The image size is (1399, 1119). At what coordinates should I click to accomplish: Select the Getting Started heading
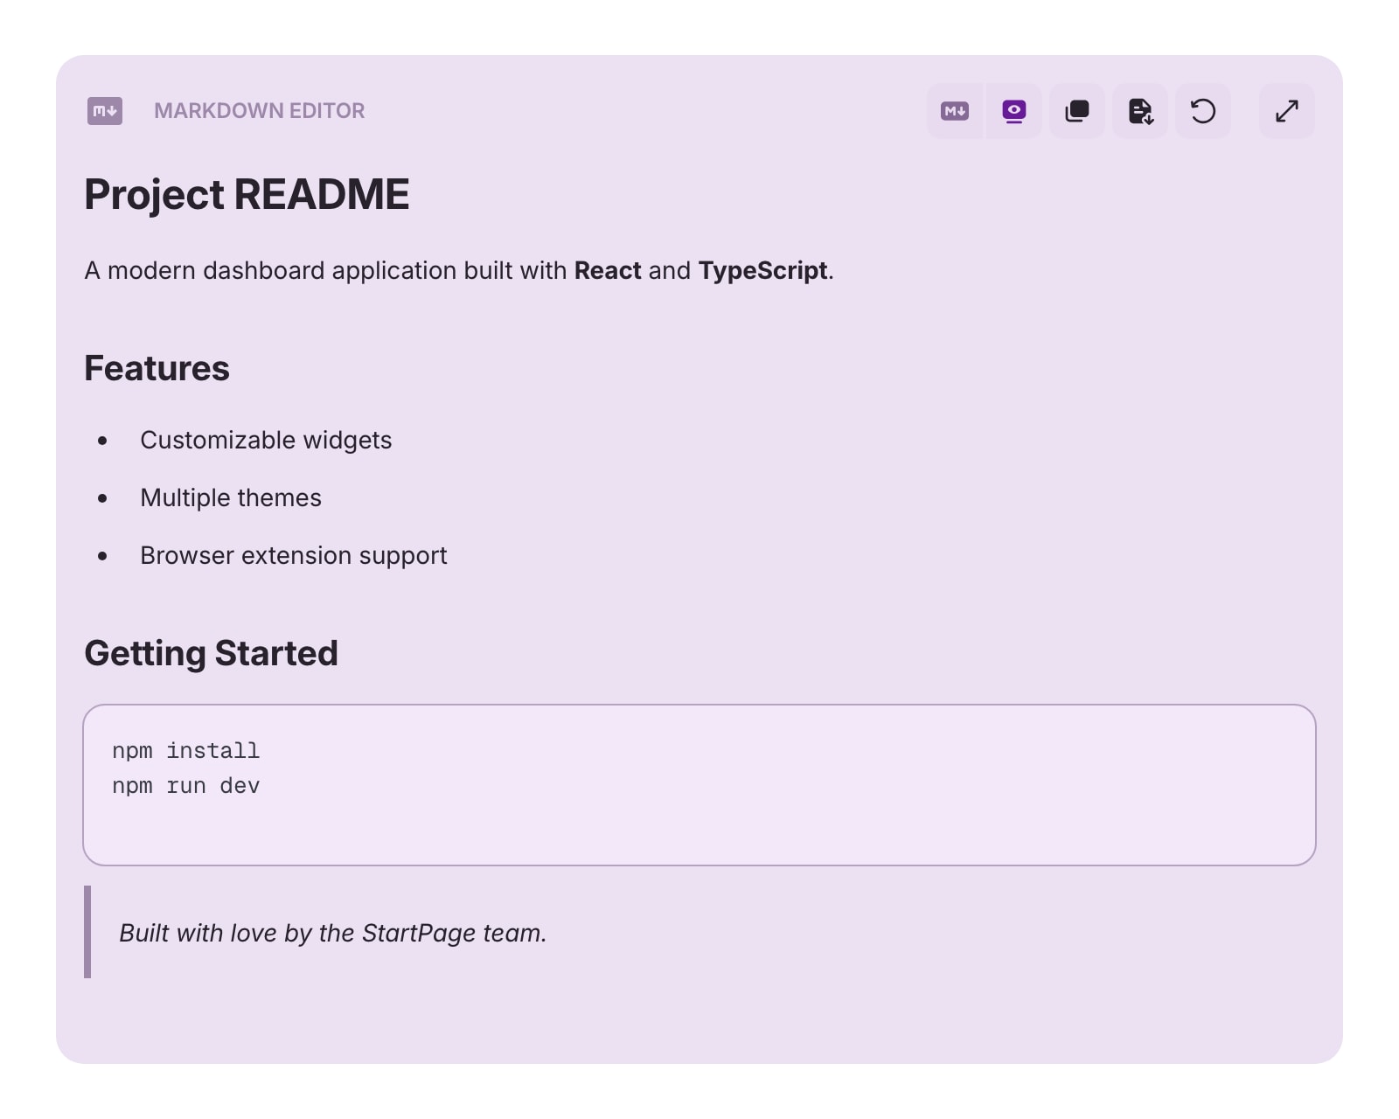(x=211, y=653)
